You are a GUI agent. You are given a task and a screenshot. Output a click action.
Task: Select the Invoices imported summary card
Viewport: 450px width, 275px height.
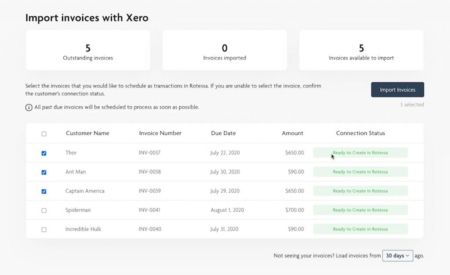225,50
